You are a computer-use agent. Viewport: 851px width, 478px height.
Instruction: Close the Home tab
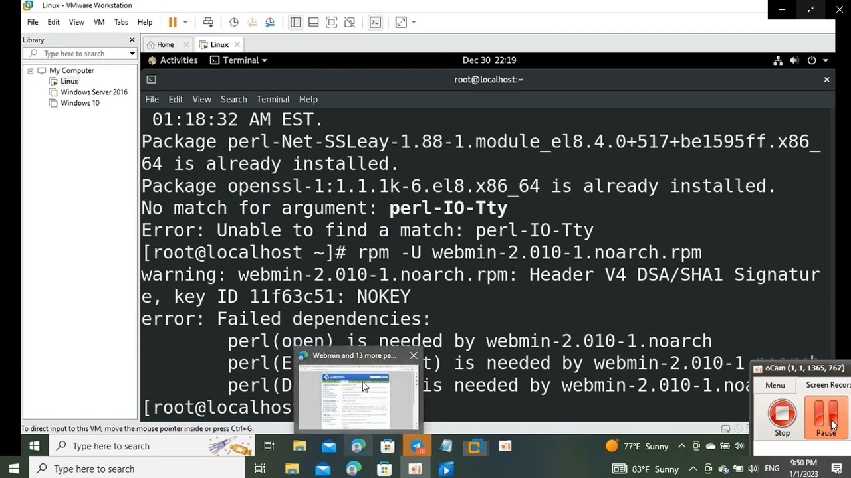[x=185, y=44]
